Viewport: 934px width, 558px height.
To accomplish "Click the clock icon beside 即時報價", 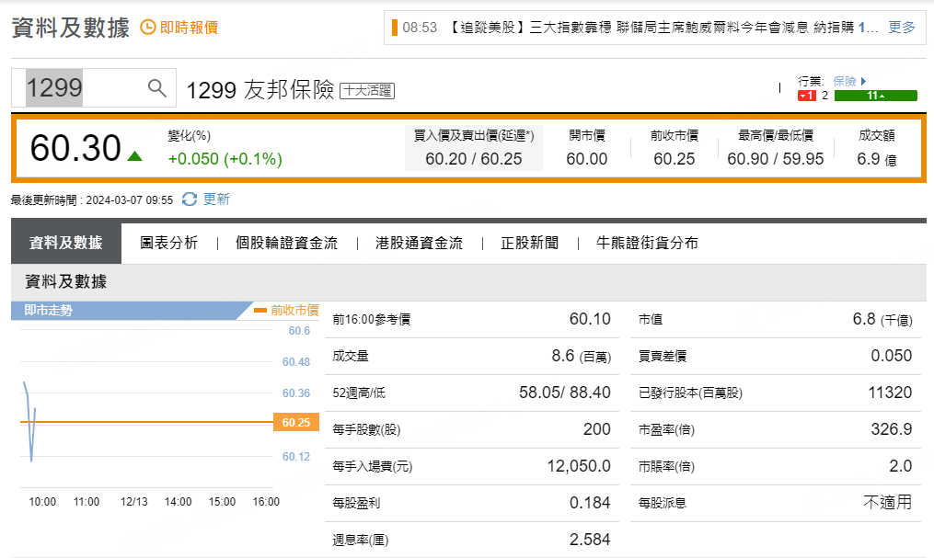I will click(x=148, y=28).
